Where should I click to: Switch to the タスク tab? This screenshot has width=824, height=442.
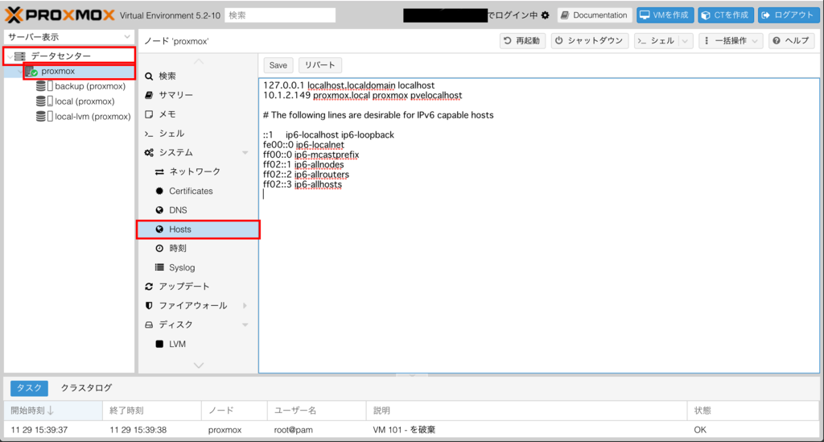(30, 388)
